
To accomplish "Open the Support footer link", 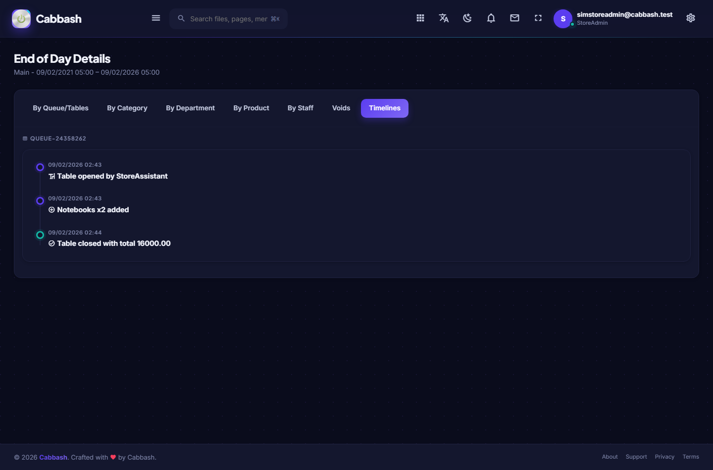I will (636, 457).
